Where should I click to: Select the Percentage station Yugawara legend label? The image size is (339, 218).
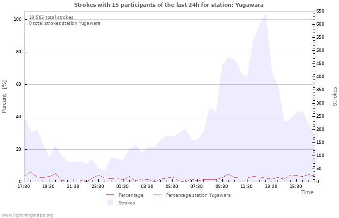(198, 195)
